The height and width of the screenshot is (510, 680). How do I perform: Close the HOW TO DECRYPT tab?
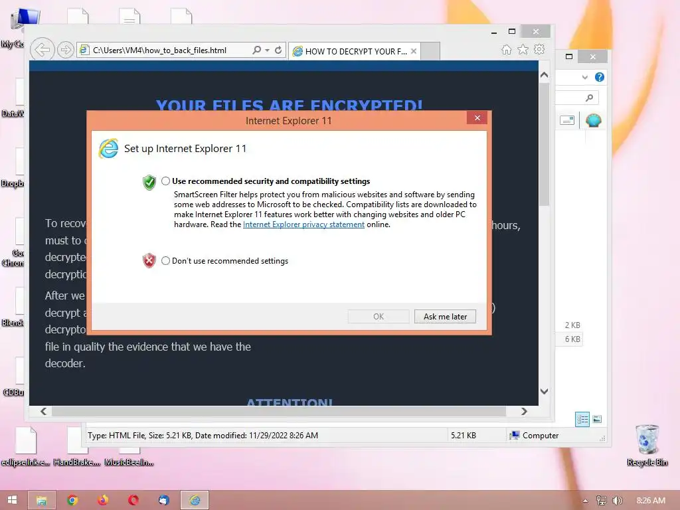[414, 51]
